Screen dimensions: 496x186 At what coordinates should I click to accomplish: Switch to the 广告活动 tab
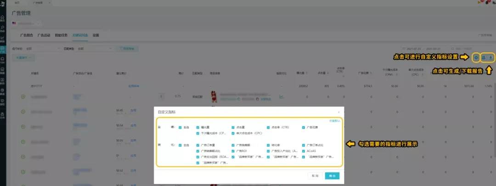[44, 35]
